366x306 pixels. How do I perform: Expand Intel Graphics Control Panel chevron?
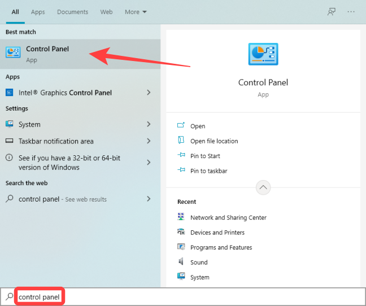pyautogui.click(x=149, y=93)
